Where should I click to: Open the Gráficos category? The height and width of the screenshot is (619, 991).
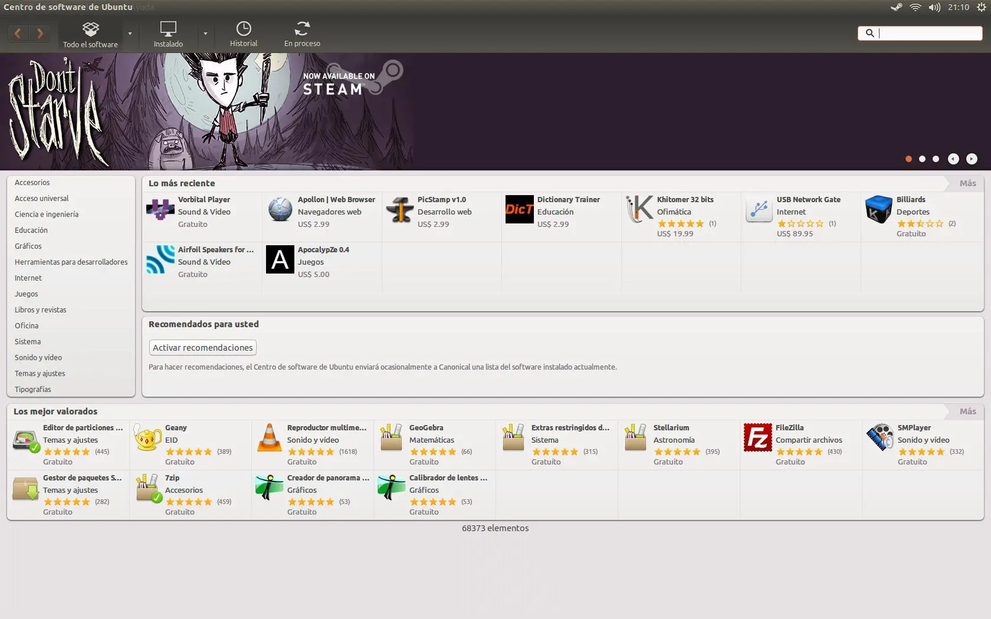[x=28, y=246]
